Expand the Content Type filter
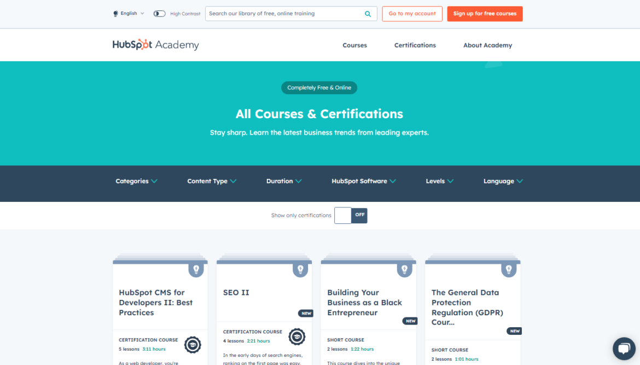This screenshot has height=365, width=640. pos(212,181)
